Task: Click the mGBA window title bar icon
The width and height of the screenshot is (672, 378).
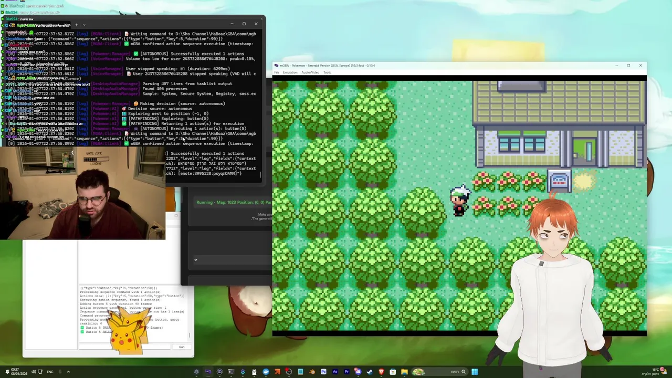Action: 276,66
